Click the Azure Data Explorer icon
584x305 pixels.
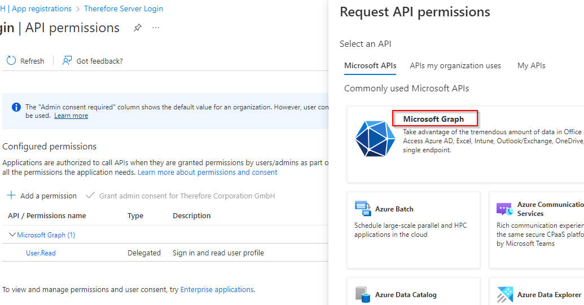click(504, 295)
